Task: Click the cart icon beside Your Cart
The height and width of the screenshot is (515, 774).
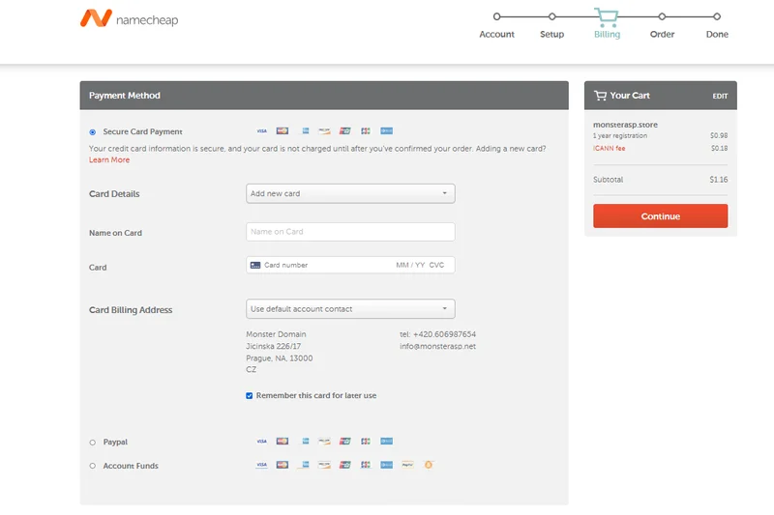Action: pyautogui.click(x=601, y=96)
